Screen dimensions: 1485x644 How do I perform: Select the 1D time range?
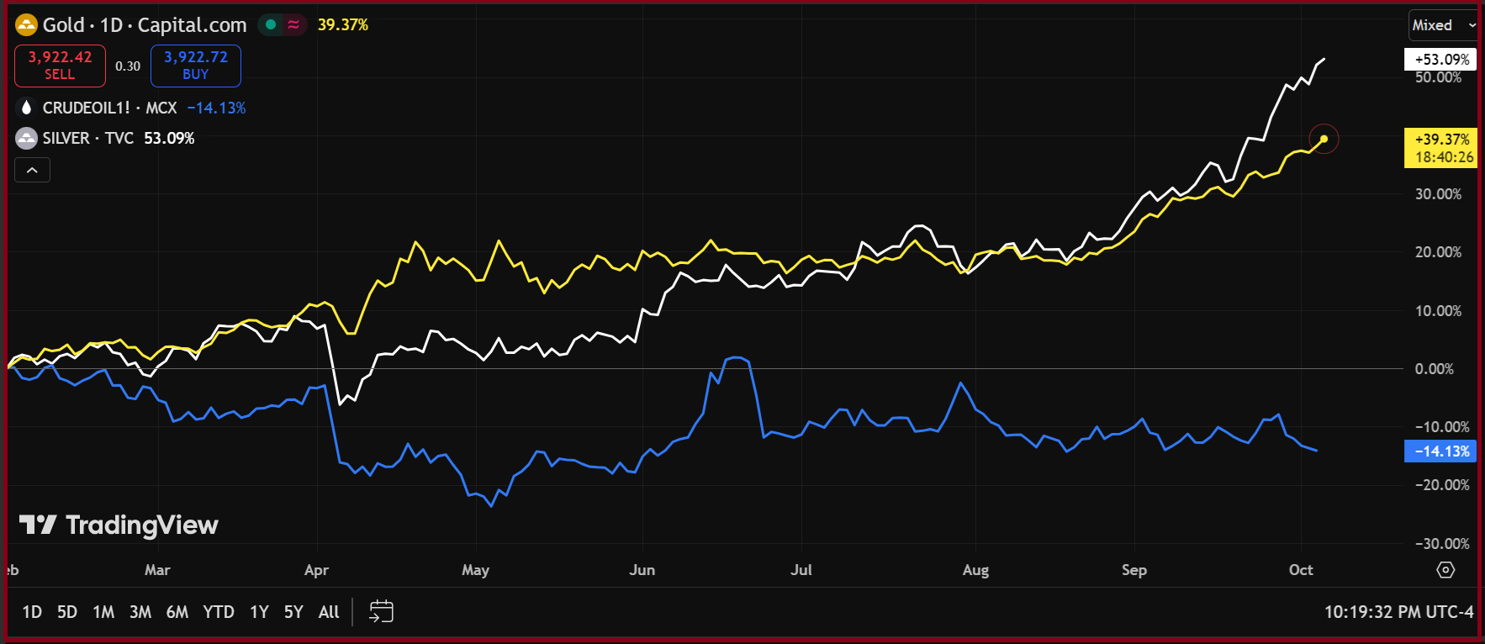[32, 612]
